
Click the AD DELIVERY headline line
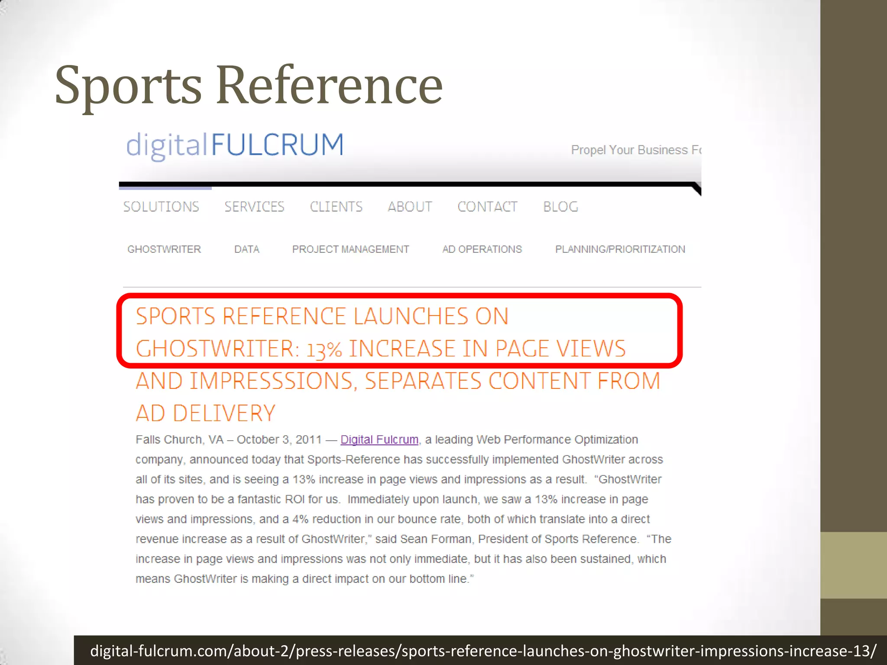206,413
